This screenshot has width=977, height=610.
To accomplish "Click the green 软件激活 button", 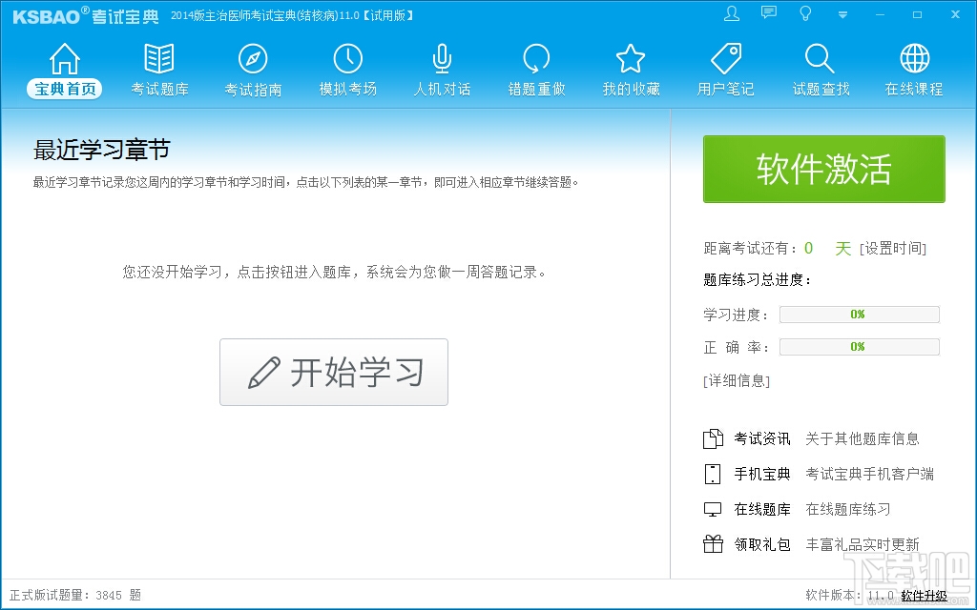I will pos(823,169).
